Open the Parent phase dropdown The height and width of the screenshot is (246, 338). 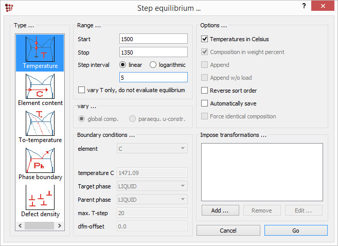pyautogui.click(x=153, y=199)
